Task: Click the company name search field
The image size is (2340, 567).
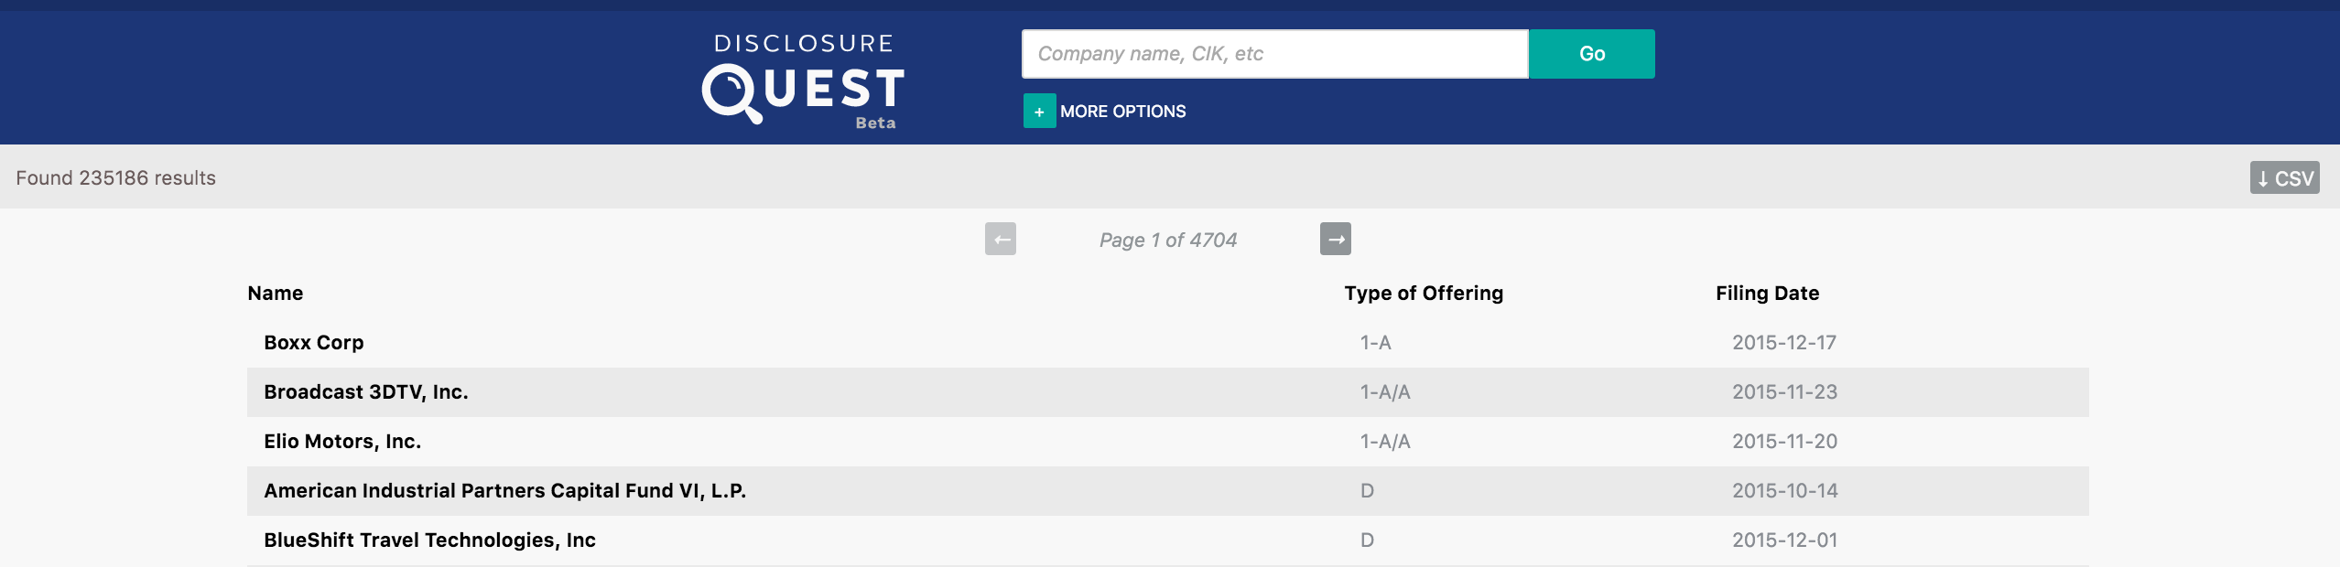Action: (1274, 54)
